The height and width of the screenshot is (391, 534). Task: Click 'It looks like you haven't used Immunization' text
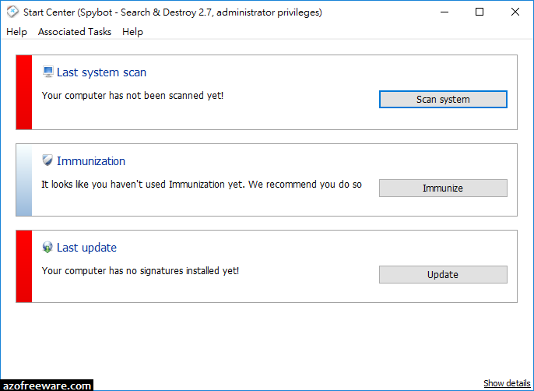point(202,185)
